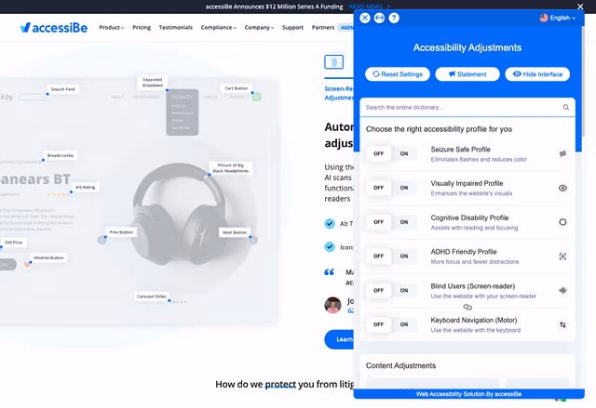Set Seizure Safe Profile to OFF
The image size is (596, 408).
pyautogui.click(x=379, y=153)
